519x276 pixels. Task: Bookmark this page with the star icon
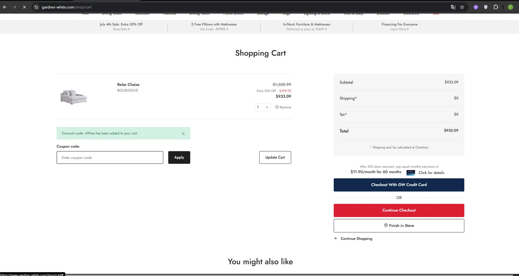coord(462,7)
